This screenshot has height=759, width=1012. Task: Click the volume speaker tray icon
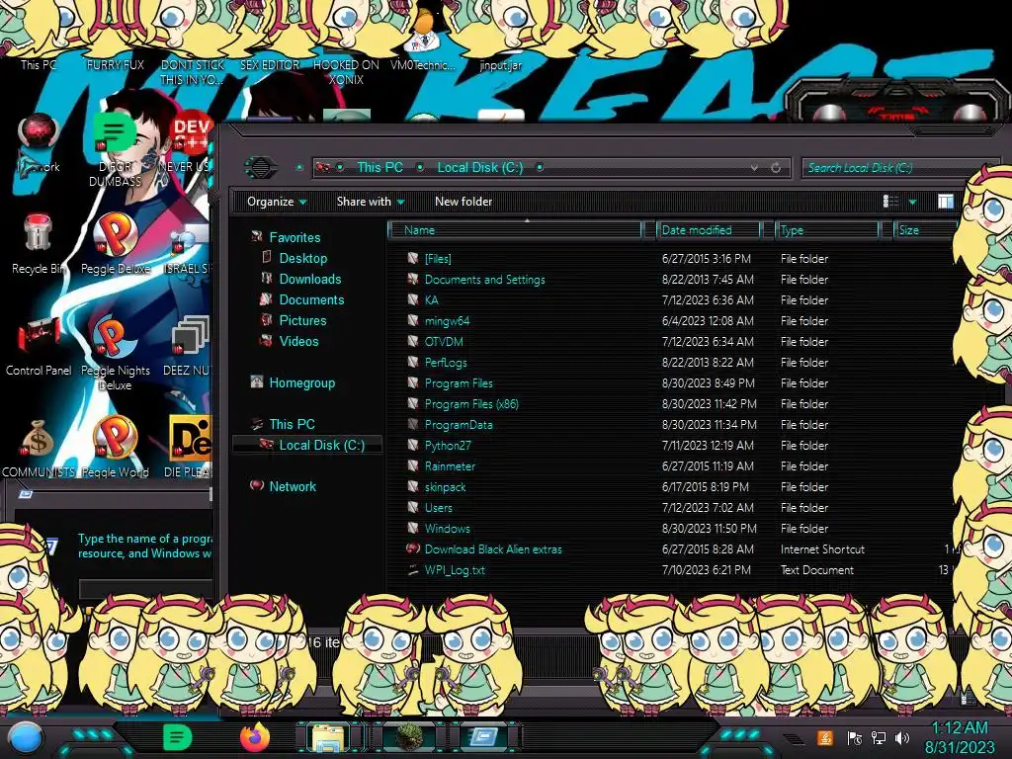click(902, 737)
